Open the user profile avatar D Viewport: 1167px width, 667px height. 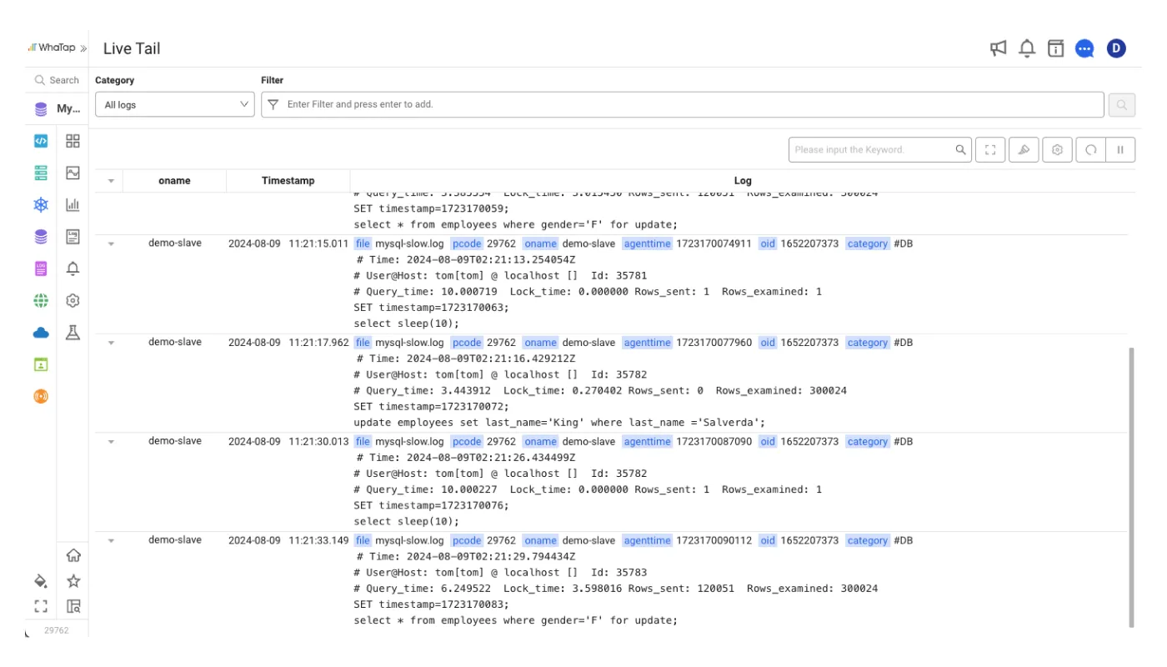tap(1116, 48)
